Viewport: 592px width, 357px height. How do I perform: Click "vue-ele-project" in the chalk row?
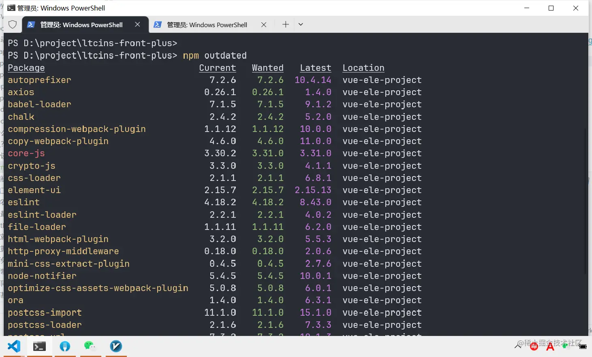tap(382, 117)
